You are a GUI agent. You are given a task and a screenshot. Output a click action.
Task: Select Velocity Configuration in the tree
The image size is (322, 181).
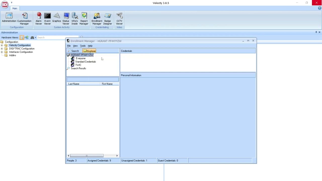[20, 45]
